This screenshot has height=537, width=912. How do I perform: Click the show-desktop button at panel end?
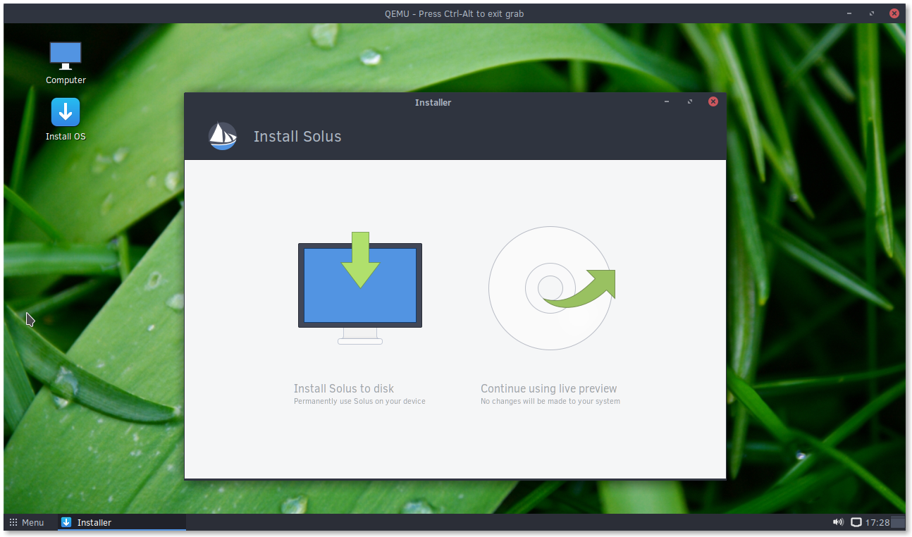(x=898, y=522)
